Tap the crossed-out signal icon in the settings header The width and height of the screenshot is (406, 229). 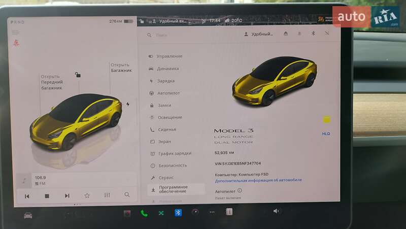pos(327,33)
